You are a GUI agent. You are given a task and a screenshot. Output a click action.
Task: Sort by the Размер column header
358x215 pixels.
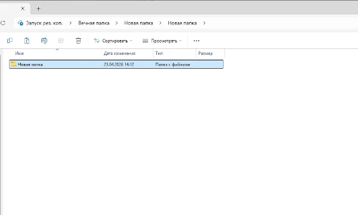[205, 53]
